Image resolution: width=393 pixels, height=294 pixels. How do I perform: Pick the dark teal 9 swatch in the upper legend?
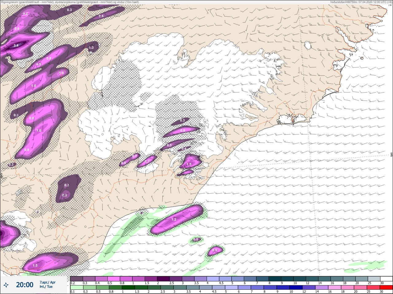tap(288, 279)
